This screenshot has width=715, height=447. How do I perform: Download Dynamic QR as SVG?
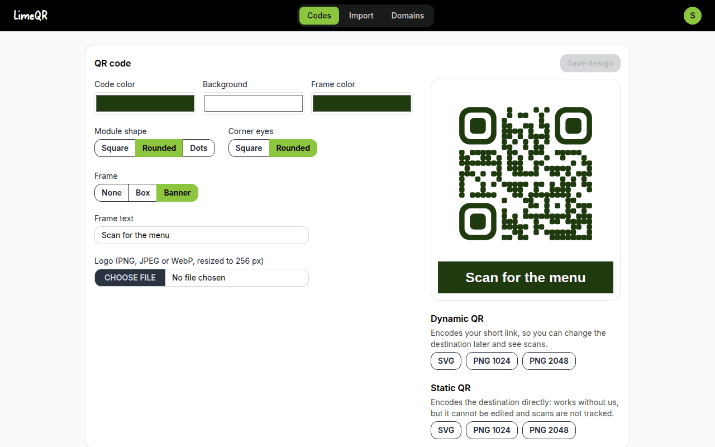click(446, 361)
